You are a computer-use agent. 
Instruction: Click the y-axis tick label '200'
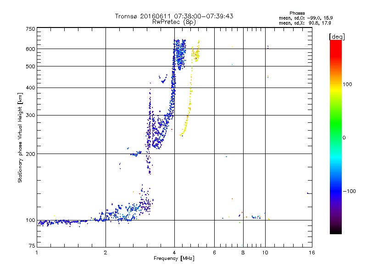click(x=31, y=154)
